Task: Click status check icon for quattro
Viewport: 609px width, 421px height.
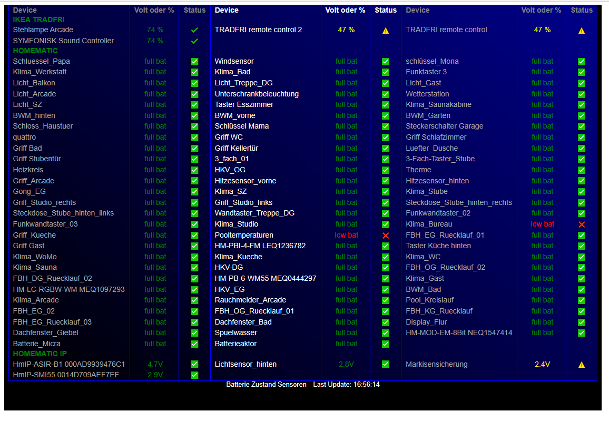Action: point(194,138)
